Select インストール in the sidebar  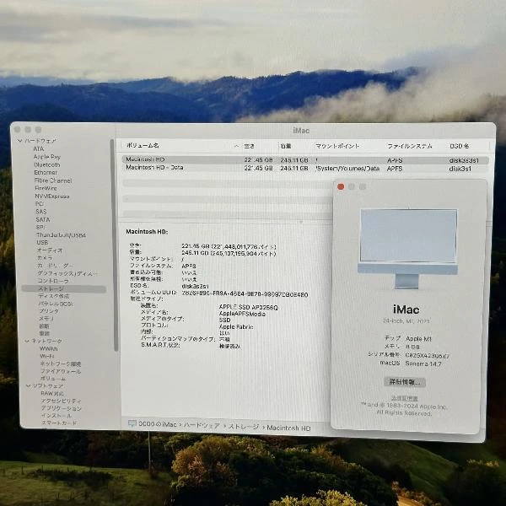(57, 415)
